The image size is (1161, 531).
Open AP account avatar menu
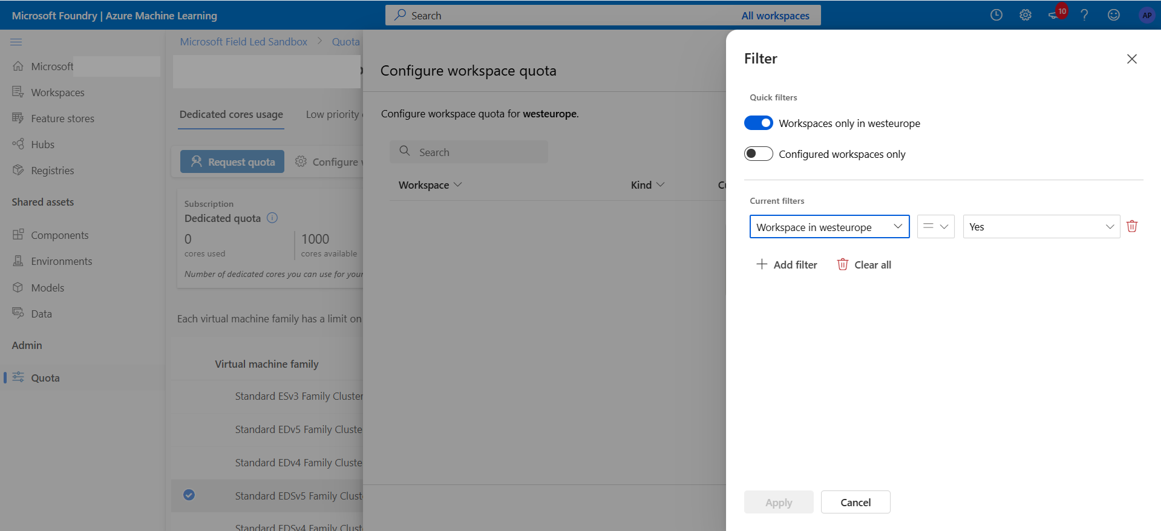(1146, 15)
